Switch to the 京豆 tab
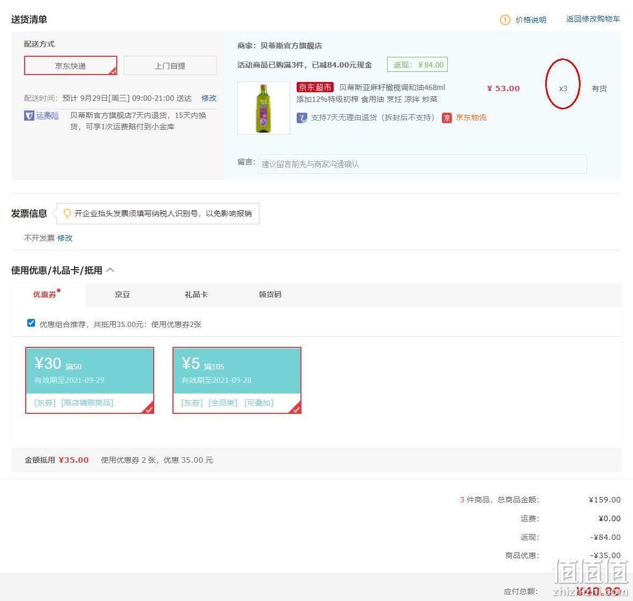The height and width of the screenshot is (601, 633). coord(122,295)
